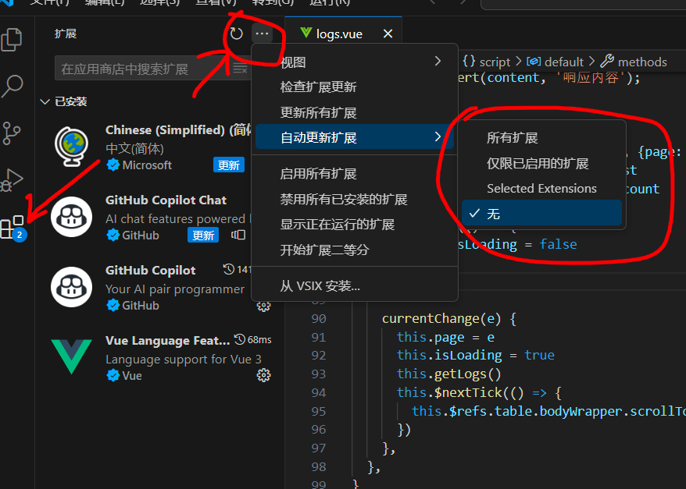Select 仅限已启用的扩展 option
The image size is (686, 489).
click(x=538, y=164)
